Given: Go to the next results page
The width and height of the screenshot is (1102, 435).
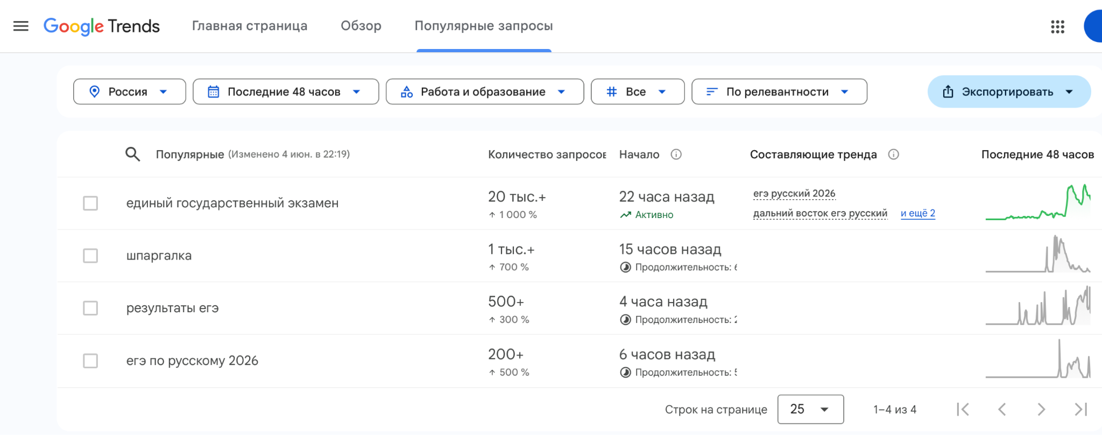Looking at the screenshot, I should (1041, 409).
